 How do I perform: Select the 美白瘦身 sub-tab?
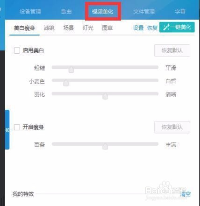click(24, 28)
